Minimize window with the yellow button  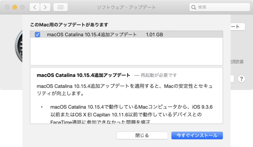coord(15,7)
